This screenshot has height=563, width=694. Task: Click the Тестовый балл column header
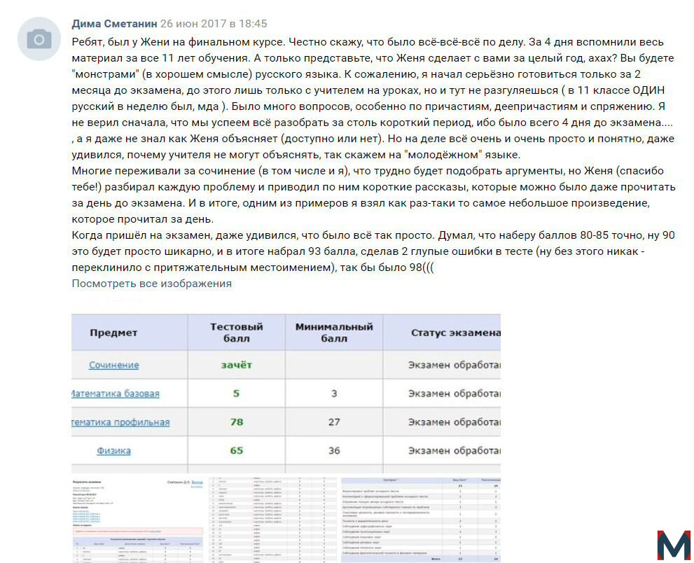(236, 333)
